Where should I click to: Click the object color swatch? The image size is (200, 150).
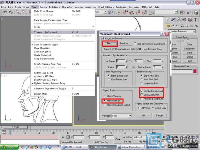coord(195,71)
